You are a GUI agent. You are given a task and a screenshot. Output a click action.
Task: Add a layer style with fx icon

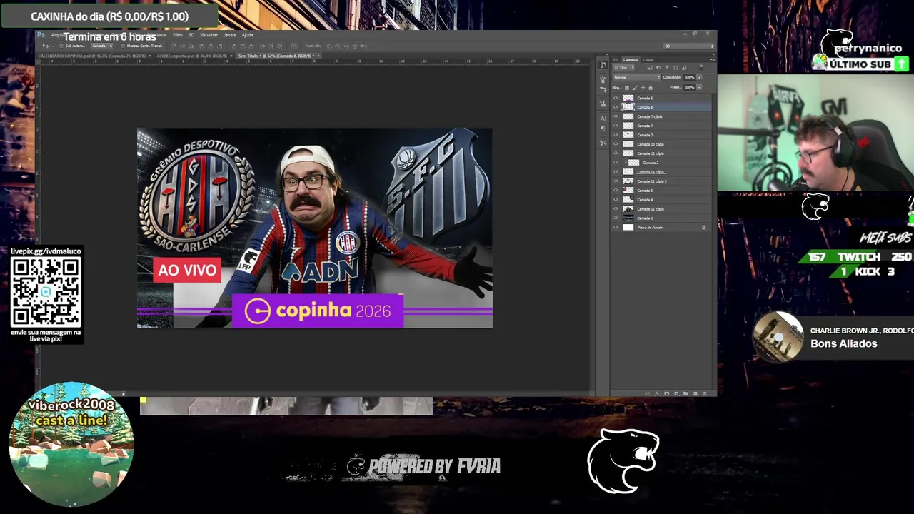click(x=658, y=394)
